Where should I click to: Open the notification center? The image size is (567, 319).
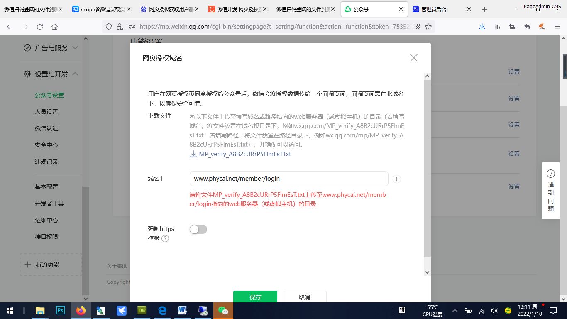coord(553,311)
